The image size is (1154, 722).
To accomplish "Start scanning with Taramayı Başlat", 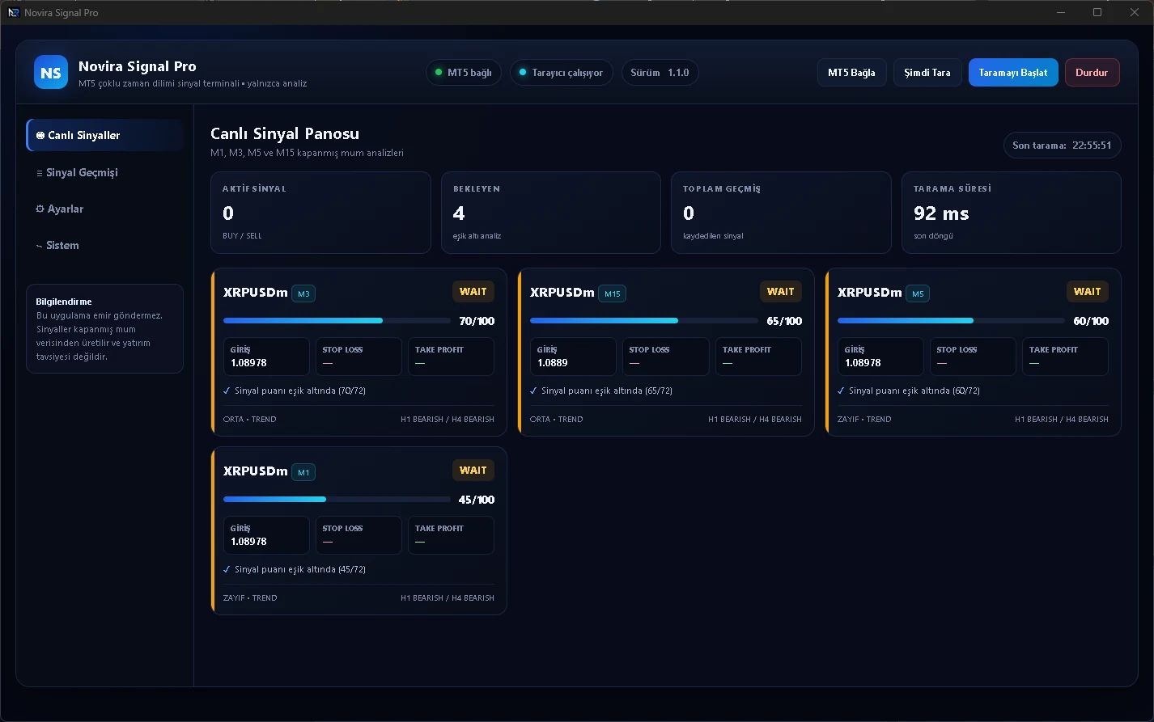I will tap(1013, 73).
